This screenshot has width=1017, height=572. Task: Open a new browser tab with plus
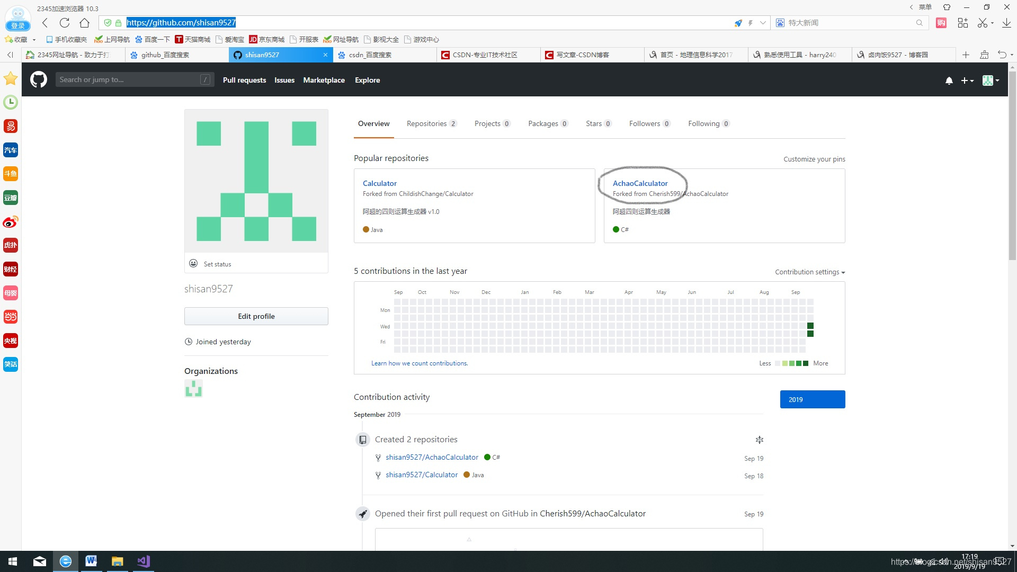(x=966, y=55)
